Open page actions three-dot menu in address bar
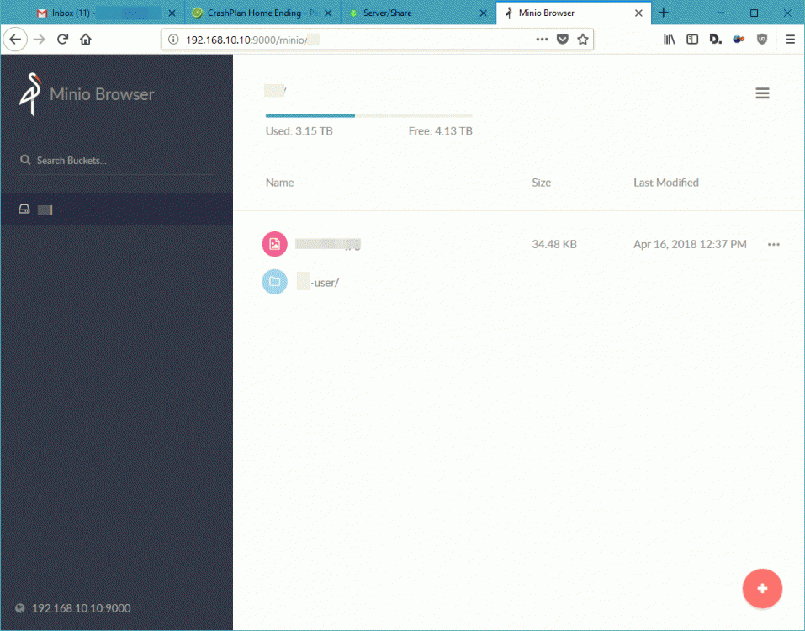Image resolution: width=805 pixels, height=631 pixels. [542, 40]
